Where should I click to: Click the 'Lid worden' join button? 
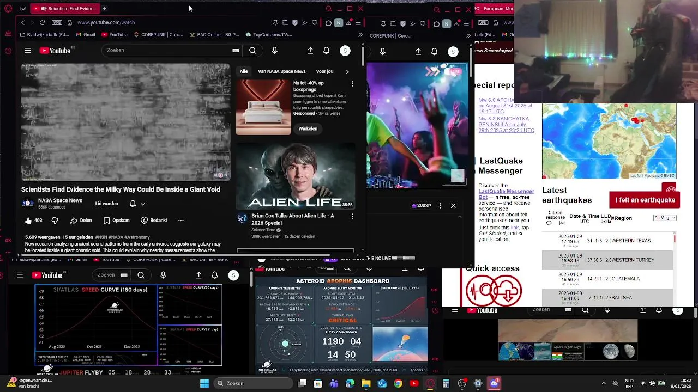106,204
